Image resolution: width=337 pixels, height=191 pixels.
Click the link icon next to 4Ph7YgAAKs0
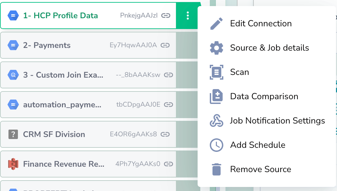[x=168, y=164]
